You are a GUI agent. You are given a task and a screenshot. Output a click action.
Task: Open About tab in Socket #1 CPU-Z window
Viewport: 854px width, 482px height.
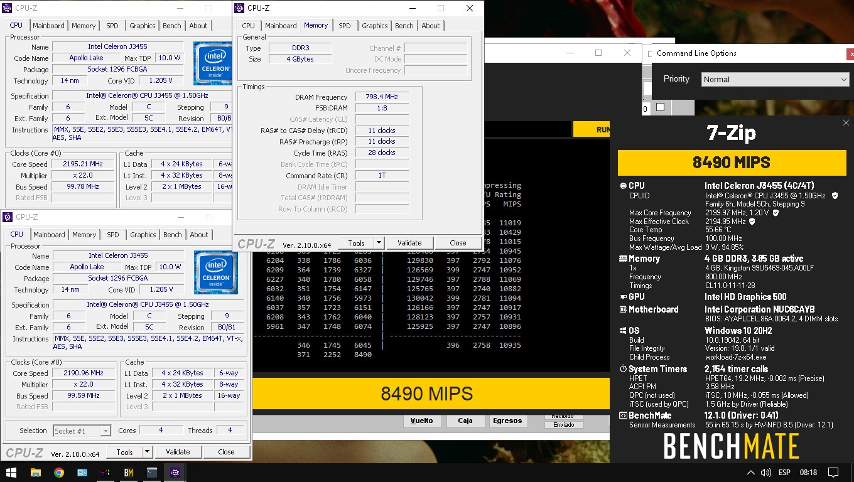point(199,235)
